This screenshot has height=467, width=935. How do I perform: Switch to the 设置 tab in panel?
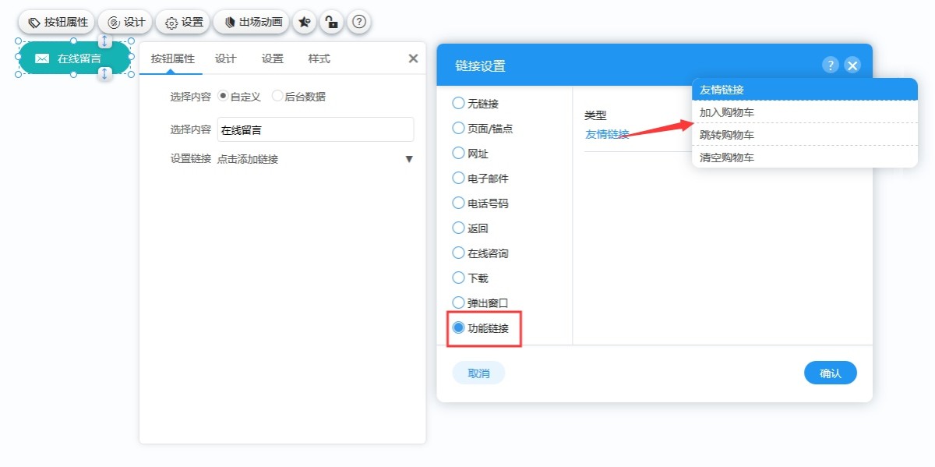273,58
